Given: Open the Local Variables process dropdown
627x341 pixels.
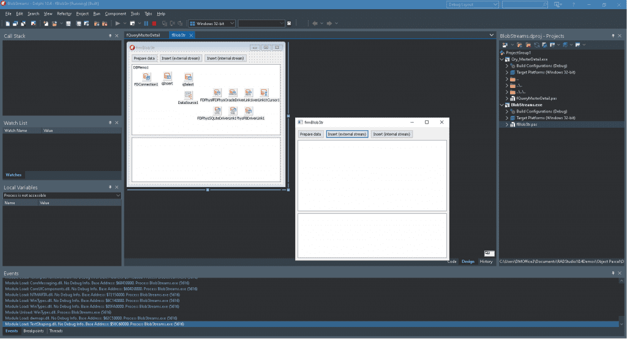Looking at the screenshot, I should (x=118, y=196).
